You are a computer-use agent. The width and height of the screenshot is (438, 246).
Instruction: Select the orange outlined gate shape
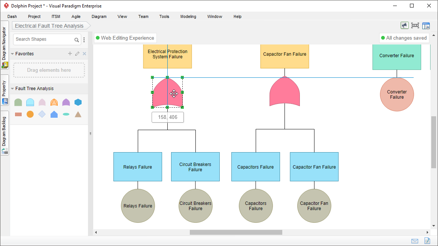pyautogui.click(x=54, y=102)
